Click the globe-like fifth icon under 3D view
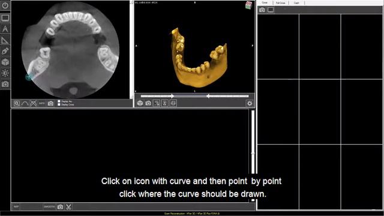 173,103
